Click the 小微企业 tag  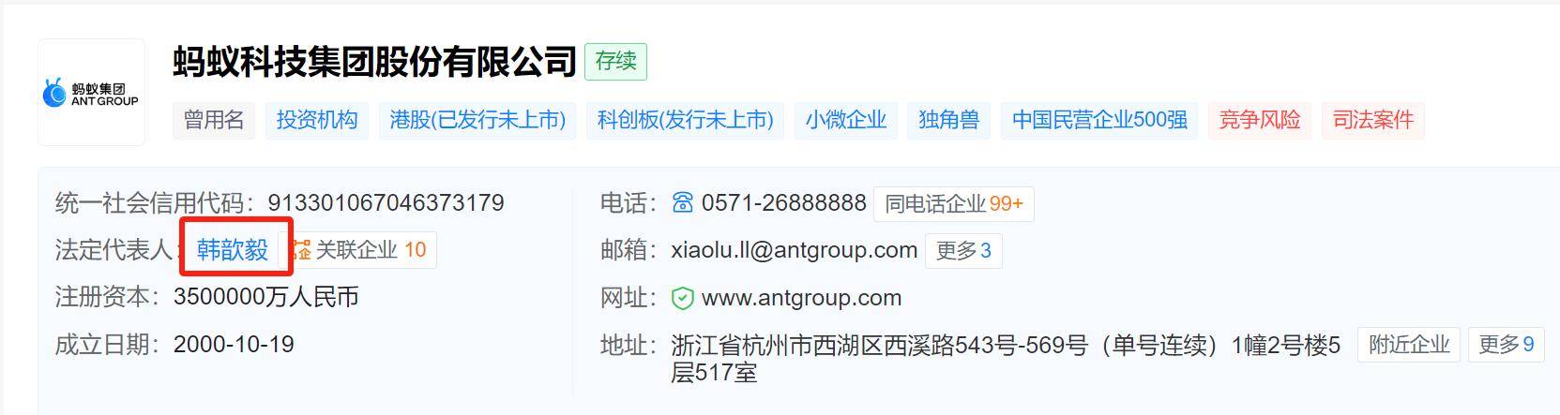tap(846, 120)
